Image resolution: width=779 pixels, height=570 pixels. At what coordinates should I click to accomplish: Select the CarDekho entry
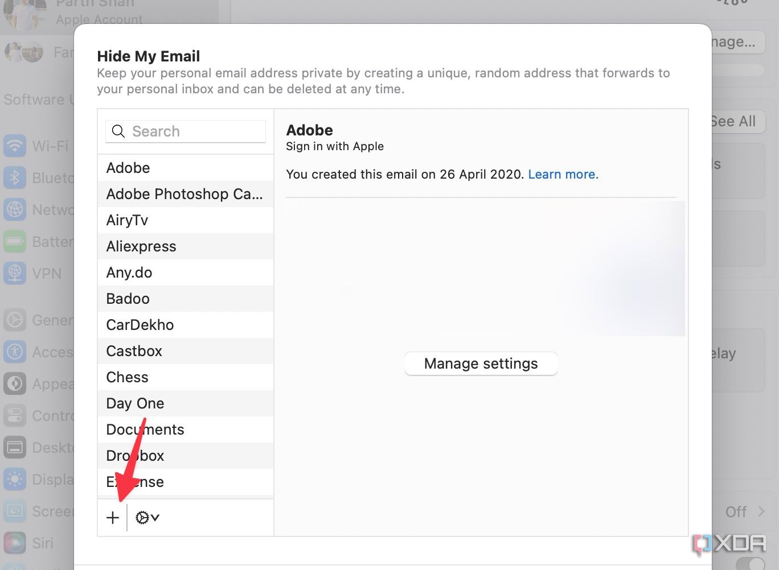[x=186, y=325]
